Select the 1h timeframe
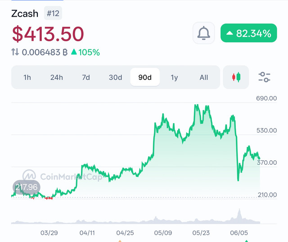 pyautogui.click(x=27, y=78)
